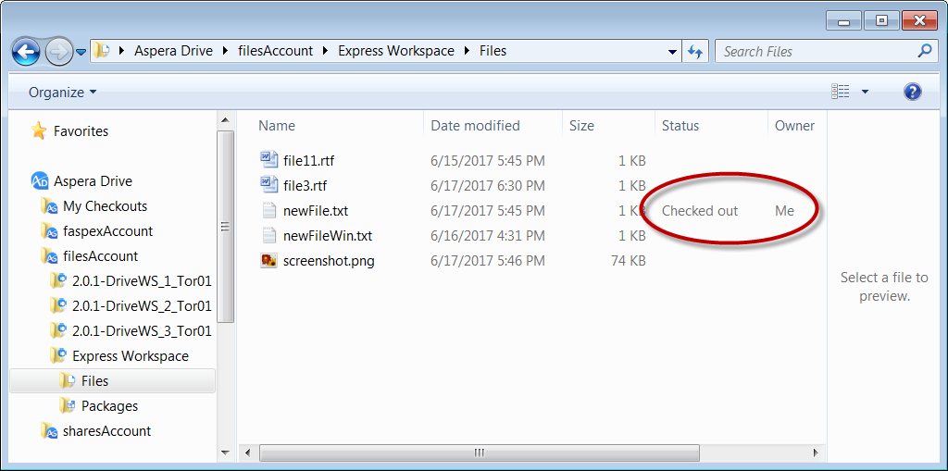
Task: Select the Packages folder in tree
Action: click(109, 406)
